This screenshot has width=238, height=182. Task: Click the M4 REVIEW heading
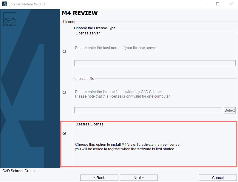click(x=80, y=13)
